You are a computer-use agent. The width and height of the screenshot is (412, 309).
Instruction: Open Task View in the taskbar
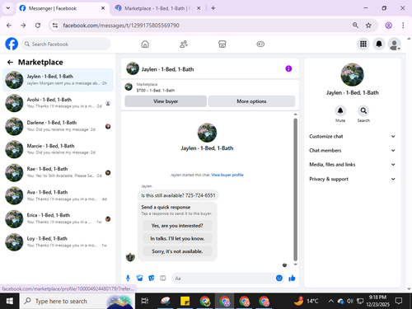tap(144, 301)
